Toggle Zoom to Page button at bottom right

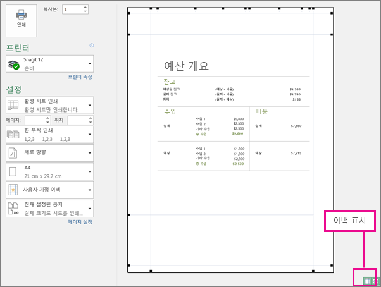(376, 281)
